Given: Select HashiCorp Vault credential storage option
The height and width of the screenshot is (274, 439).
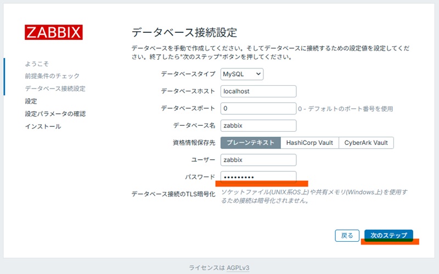Looking at the screenshot, I should point(309,143).
